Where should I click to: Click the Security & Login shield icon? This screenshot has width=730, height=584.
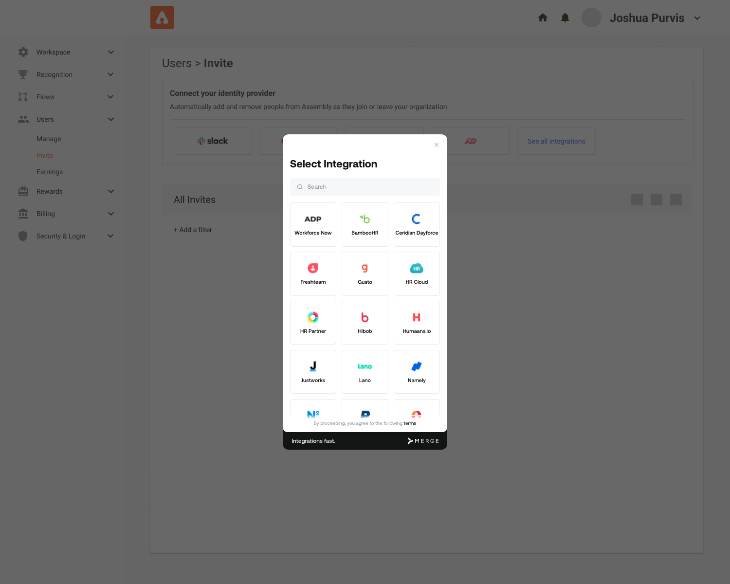click(23, 236)
